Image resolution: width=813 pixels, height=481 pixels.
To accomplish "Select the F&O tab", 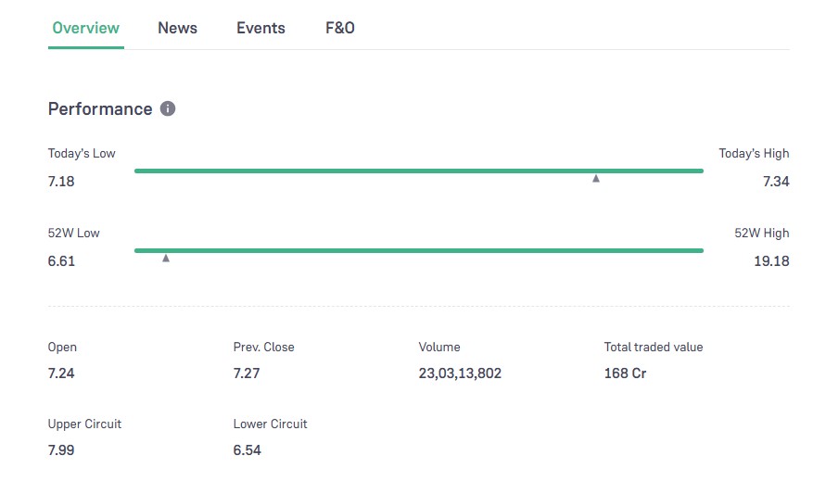I will 339,28.
